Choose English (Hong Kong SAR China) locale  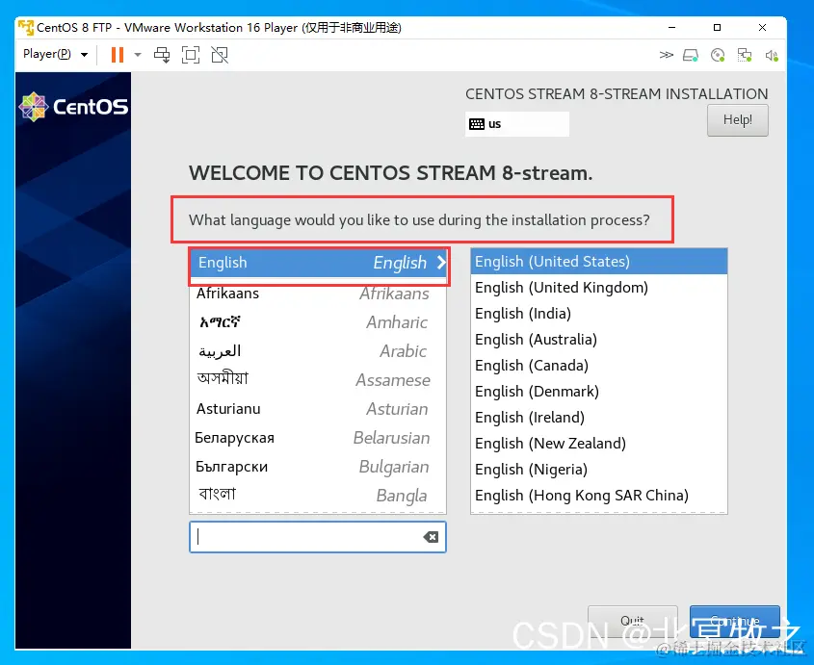pyautogui.click(x=598, y=495)
